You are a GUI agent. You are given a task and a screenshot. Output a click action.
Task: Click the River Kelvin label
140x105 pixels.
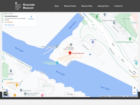[72, 25]
